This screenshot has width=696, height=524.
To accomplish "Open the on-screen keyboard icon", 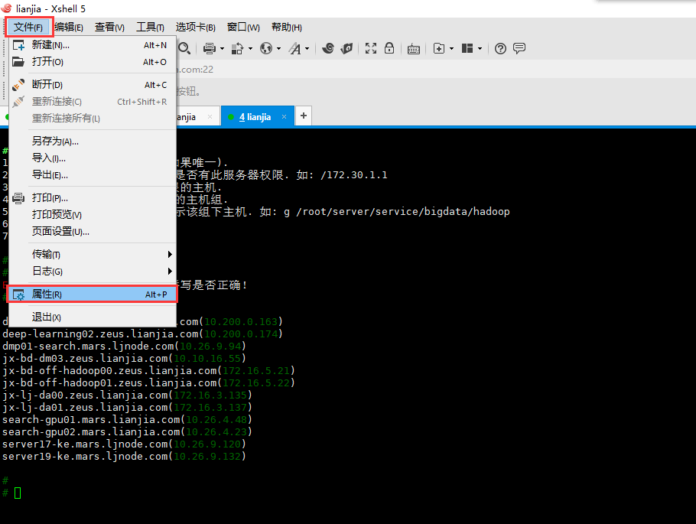I will (x=413, y=47).
